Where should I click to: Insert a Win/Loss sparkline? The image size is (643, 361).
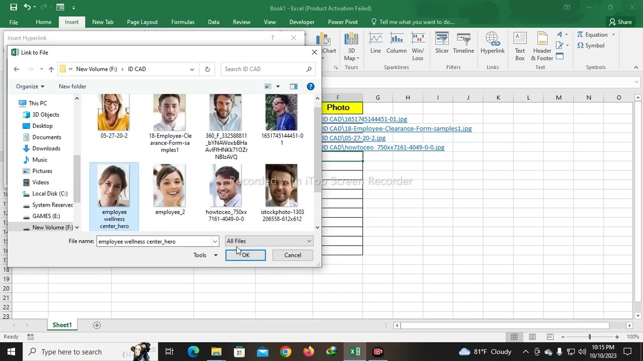click(x=418, y=47)
